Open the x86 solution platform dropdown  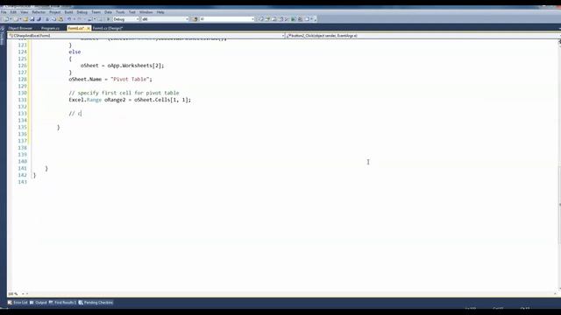pyautogui.click(x=165, y=19)
